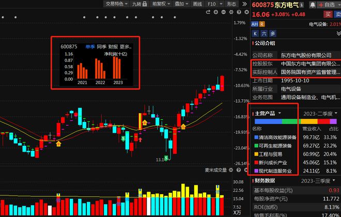Image resolution: width=341 pixels, height=217 pixels.
Task: Click the 麦米成交量 indicator label
Action: (215, 170)
